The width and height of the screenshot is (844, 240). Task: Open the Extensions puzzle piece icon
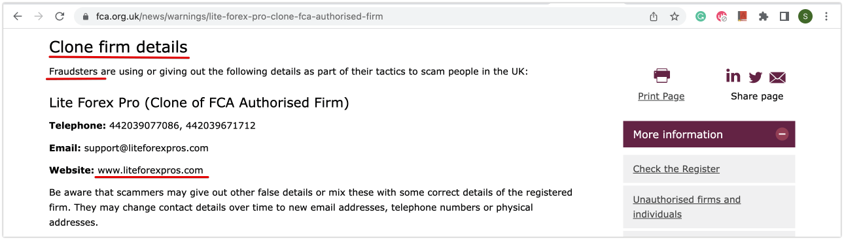(x=764, y=16)
